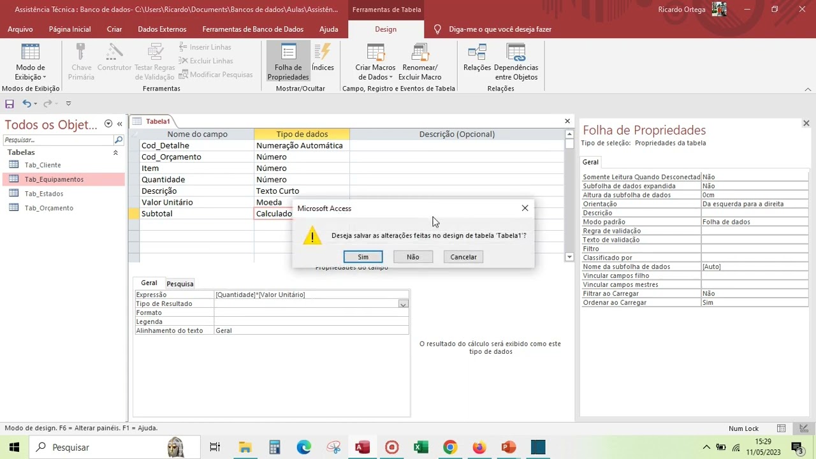The image size is (816, 459).
Task: Switch to the Página Inicial tab
Action: [x=69, y=29]
